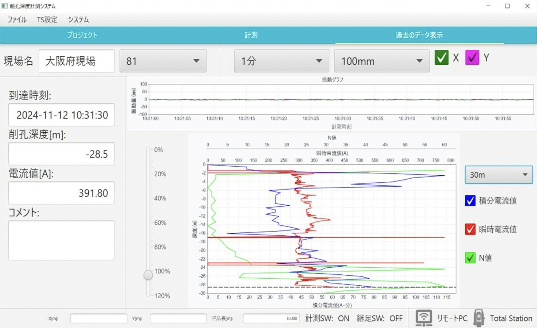Click the app icon in title bar
Image resolution: width=537 pixels, height=328 pixels.
pyautogui.click(x=4, y=6)
